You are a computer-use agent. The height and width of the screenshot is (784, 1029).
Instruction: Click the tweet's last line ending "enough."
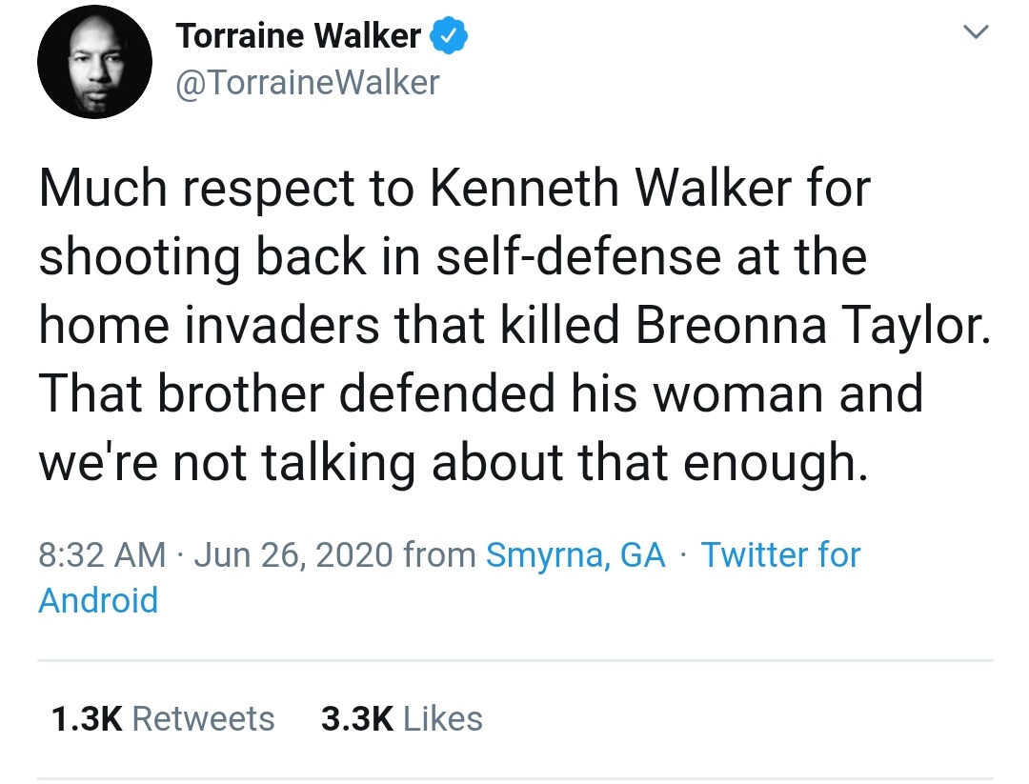coord(453,461)
